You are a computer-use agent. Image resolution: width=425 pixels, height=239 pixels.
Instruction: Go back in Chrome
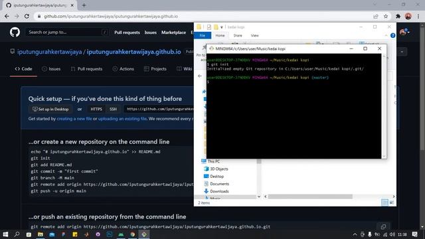[7, 16]
